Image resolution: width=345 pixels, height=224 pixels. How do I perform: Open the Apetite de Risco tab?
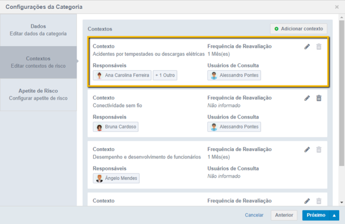click(x=38, y=94)
